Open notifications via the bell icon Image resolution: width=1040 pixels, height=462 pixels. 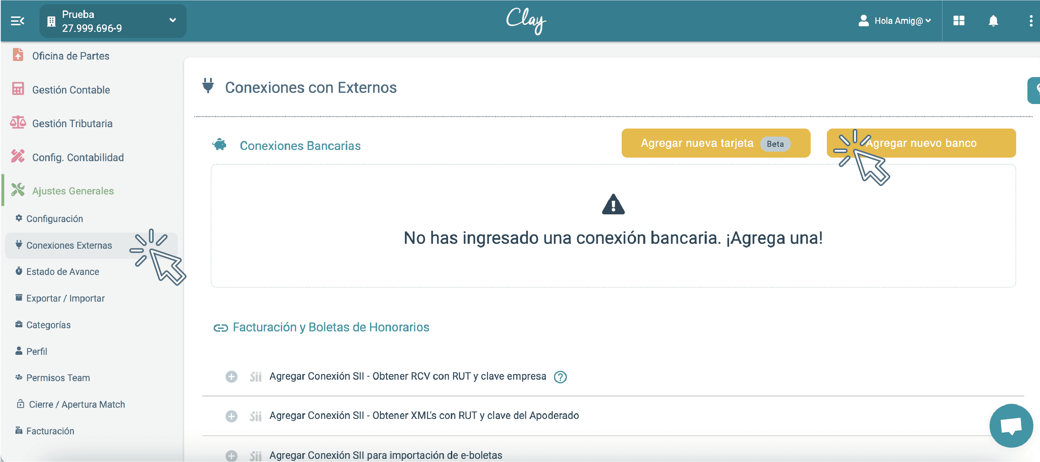993,21
